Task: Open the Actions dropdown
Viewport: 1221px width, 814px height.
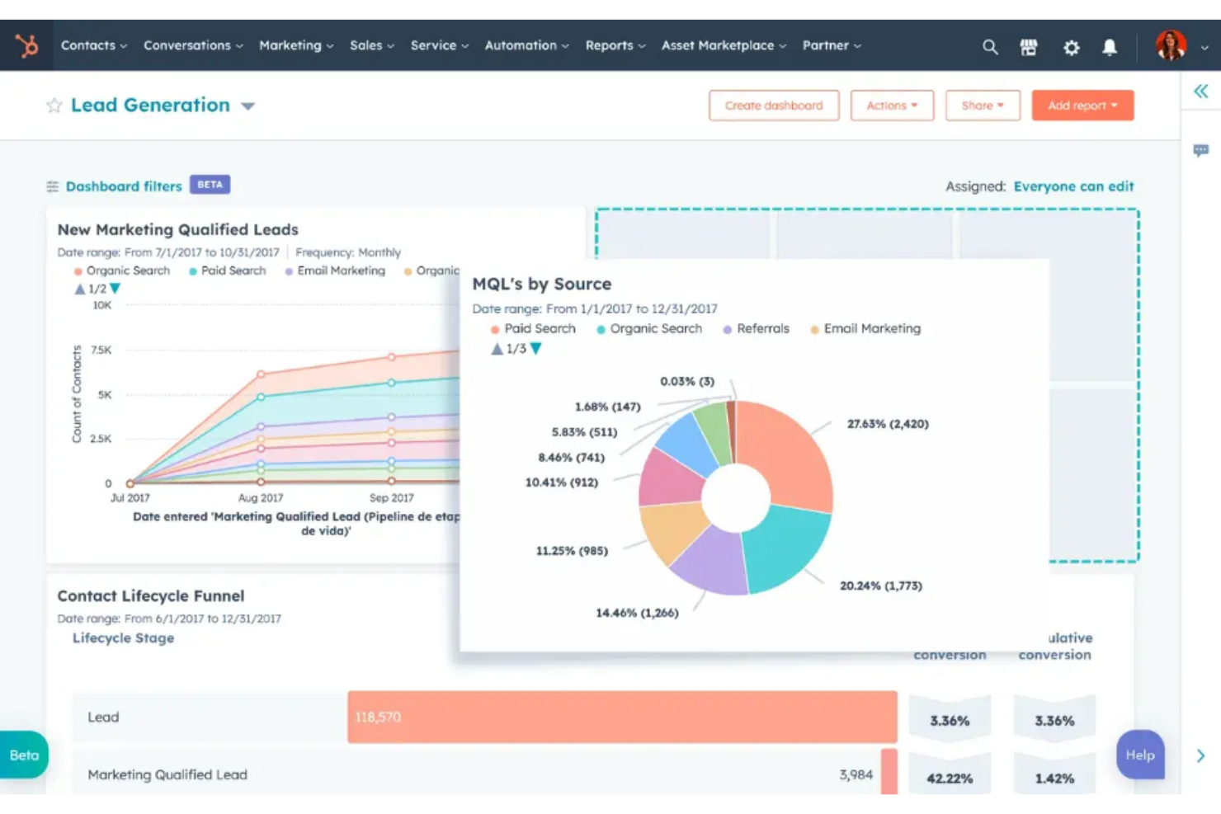Action: [892, 106]
